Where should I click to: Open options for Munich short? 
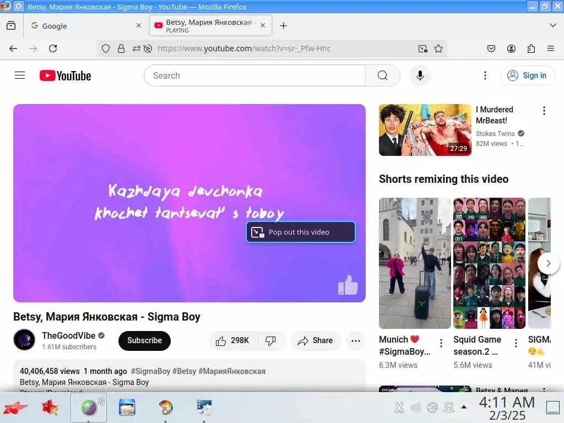(441, 343)
